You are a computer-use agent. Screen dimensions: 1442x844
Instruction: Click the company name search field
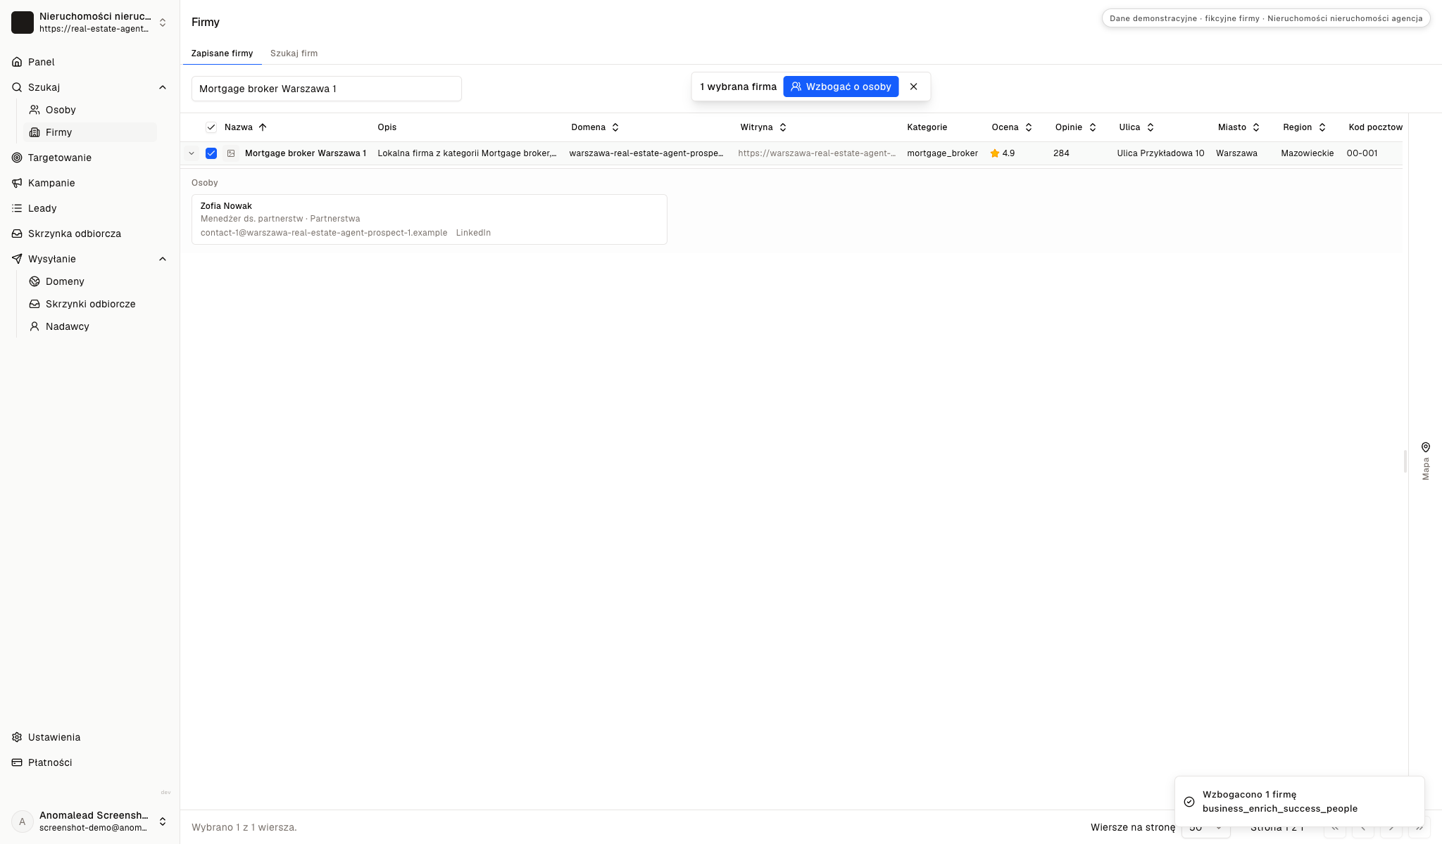[327, 89]
